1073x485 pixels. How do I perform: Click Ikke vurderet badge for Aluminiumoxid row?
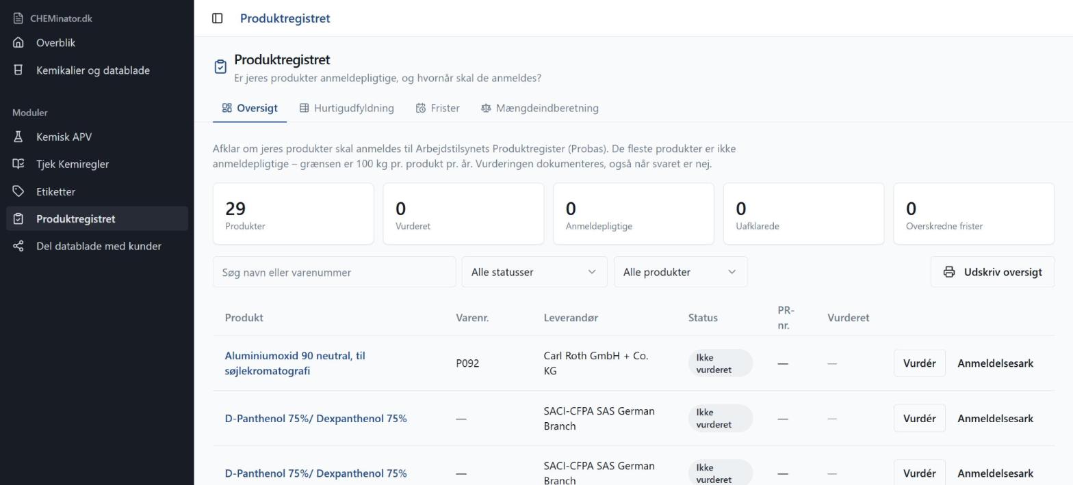721,363
